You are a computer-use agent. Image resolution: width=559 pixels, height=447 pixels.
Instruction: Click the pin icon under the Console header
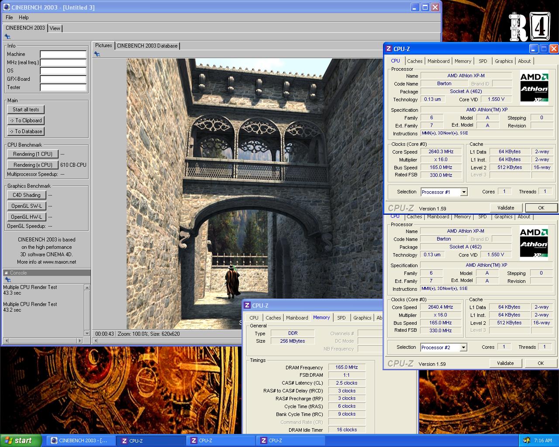coord(7,280)
